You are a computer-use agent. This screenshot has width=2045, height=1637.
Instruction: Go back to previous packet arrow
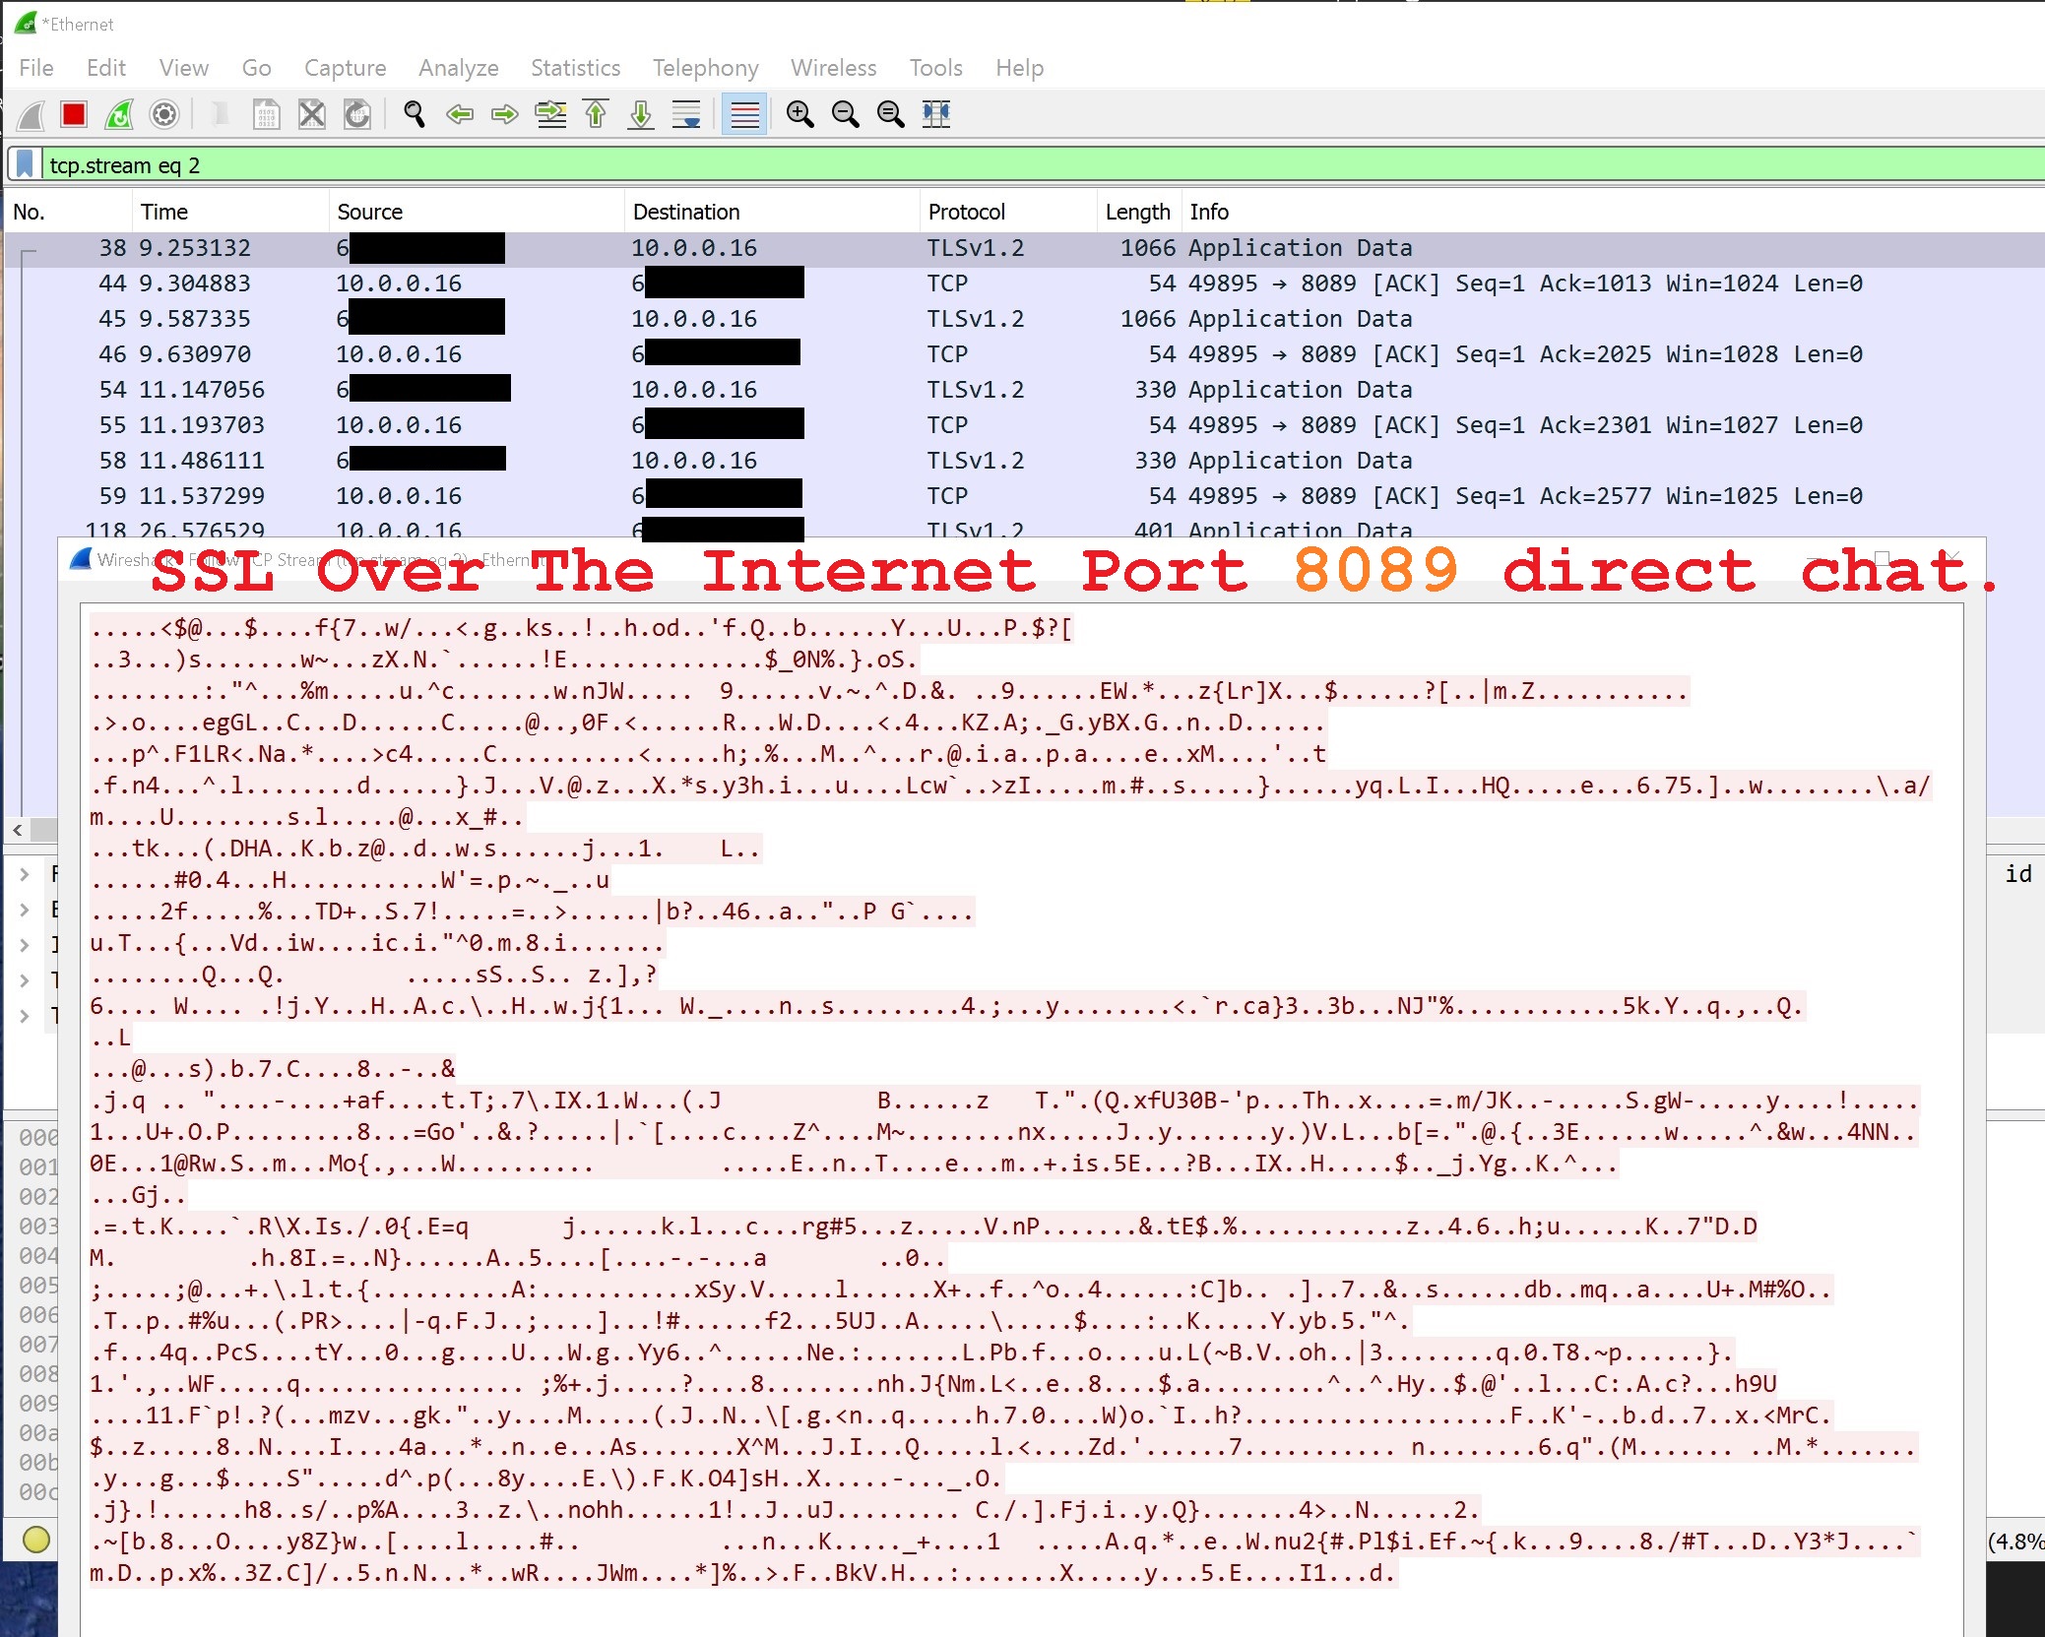pyautogui.click(x=460, y=115)
